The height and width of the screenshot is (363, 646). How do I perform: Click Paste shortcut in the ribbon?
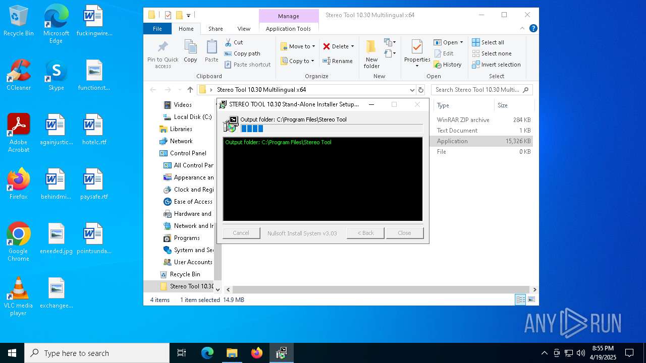(x=247, y=65)
